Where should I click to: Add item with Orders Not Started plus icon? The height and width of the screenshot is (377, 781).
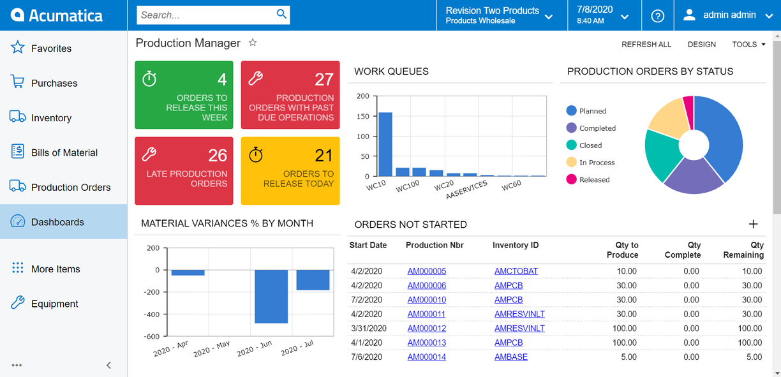753,224
